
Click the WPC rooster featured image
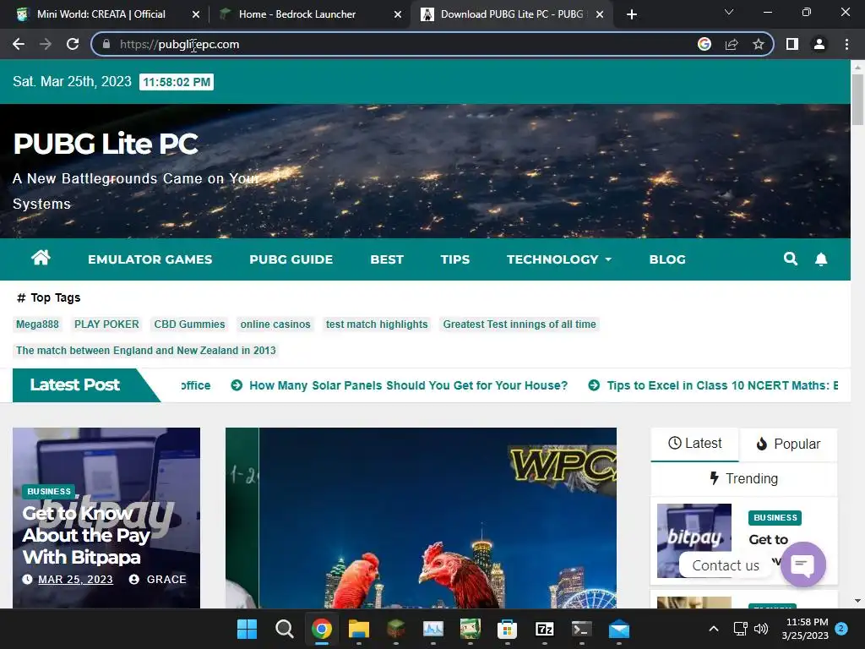421,518
